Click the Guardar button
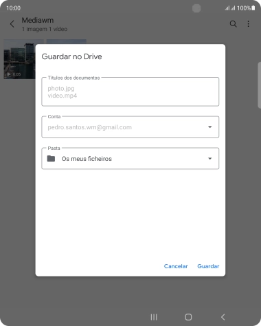261x326 pixels. (208, 266)
